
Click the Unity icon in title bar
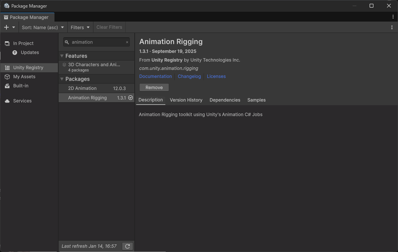coord(6,6)
